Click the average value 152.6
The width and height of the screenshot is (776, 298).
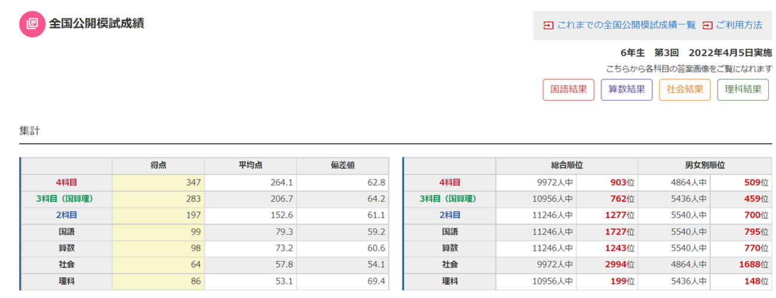(282, 215)
